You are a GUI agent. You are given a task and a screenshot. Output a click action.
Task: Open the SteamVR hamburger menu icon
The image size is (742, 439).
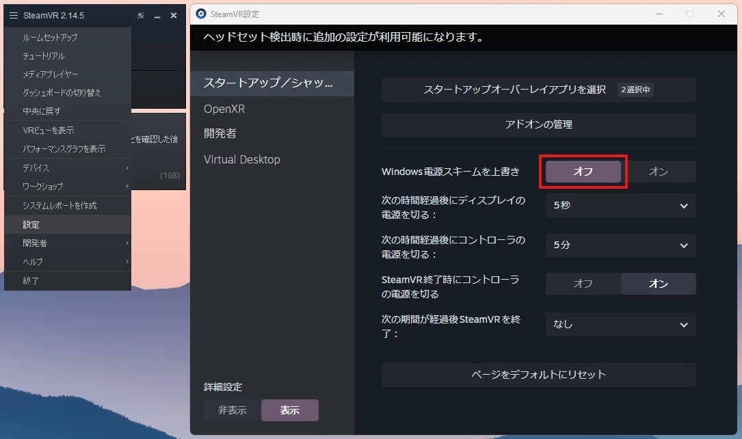[13, 16]
